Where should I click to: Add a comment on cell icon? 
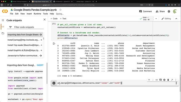click(x=160, y=80)
